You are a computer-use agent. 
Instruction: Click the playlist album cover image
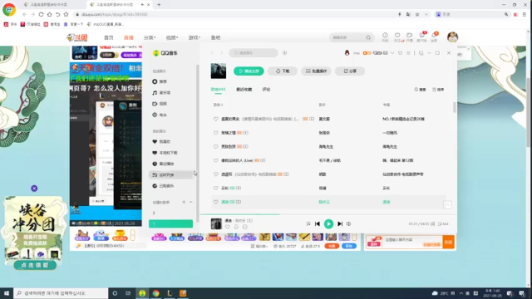219,71
